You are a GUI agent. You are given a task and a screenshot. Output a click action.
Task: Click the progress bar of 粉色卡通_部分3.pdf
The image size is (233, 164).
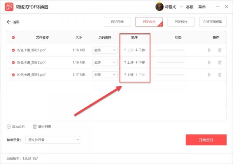coord(170,75)
